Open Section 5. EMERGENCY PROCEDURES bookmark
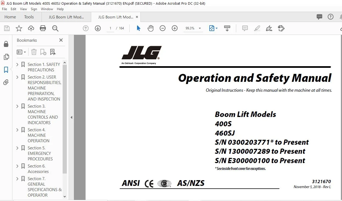 click(x=40, y=153)
